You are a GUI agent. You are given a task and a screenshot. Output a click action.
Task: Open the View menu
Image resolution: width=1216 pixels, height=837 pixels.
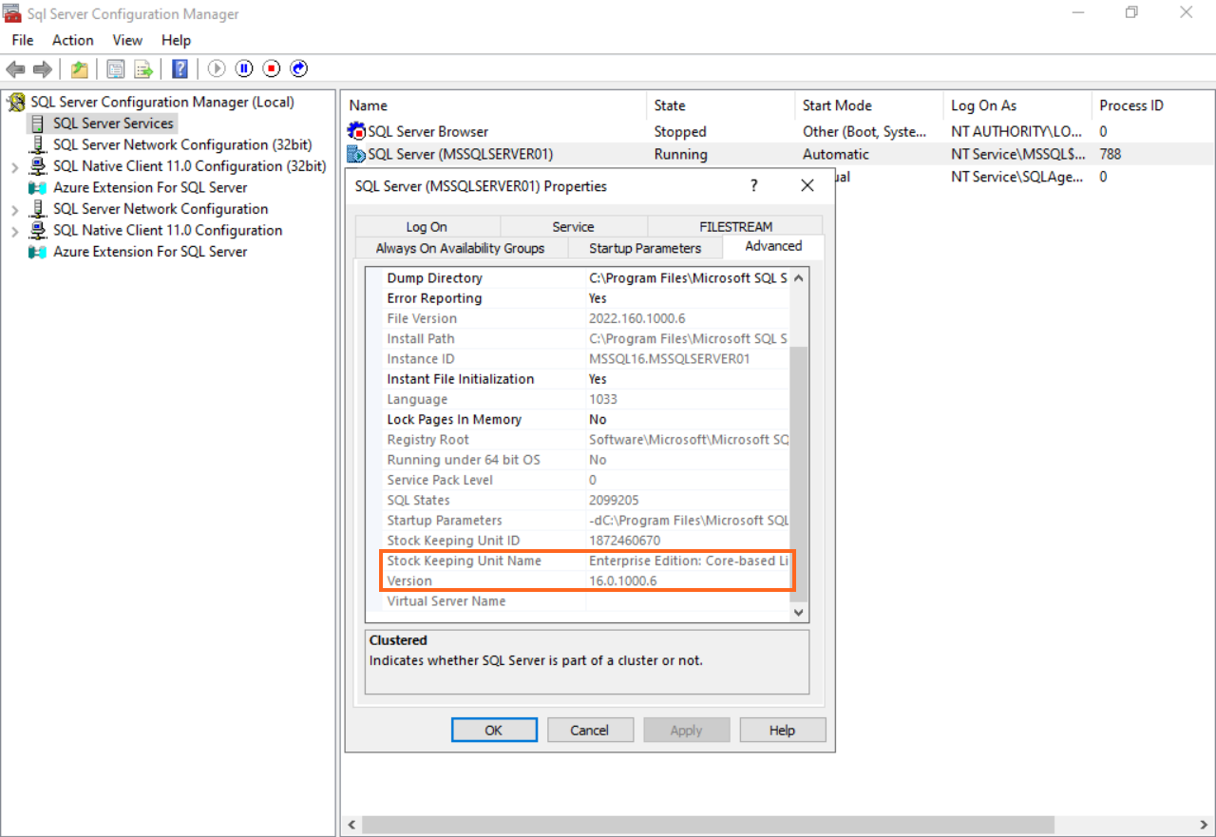coord(127,40)
